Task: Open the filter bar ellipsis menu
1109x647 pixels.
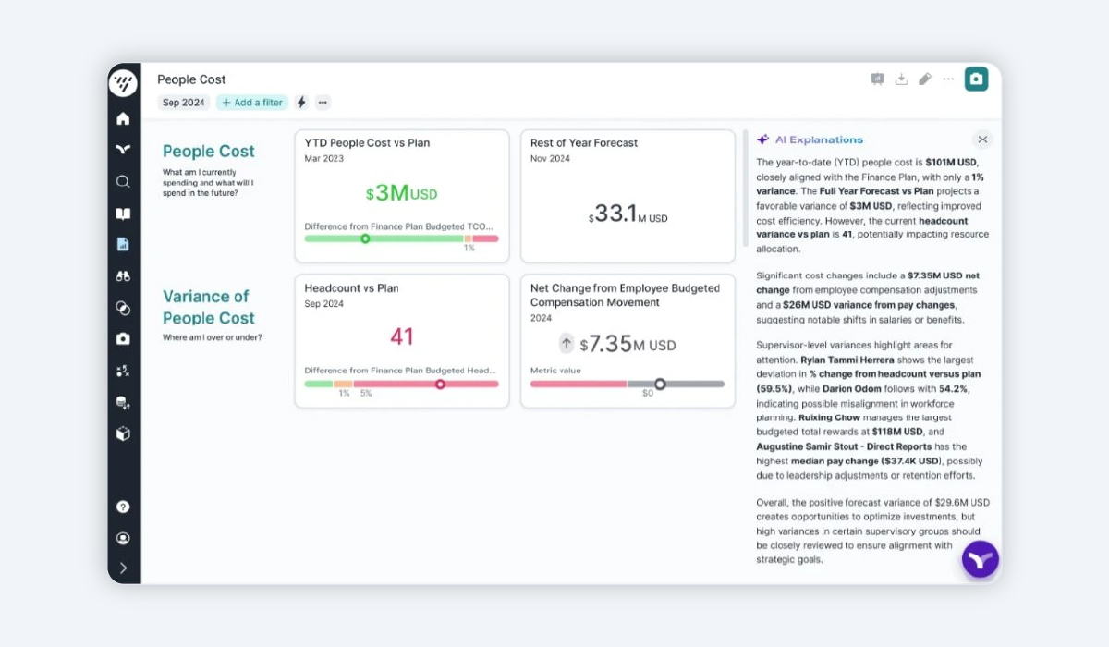Action: tap(323, 103)
